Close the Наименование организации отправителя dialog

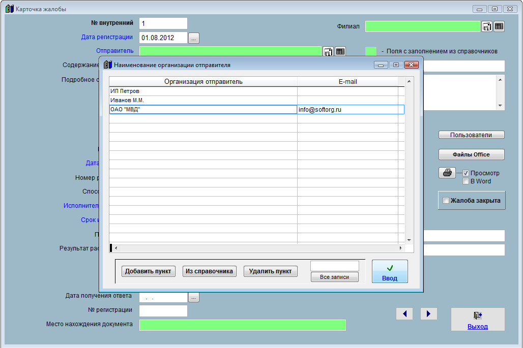tap(412, 65)
